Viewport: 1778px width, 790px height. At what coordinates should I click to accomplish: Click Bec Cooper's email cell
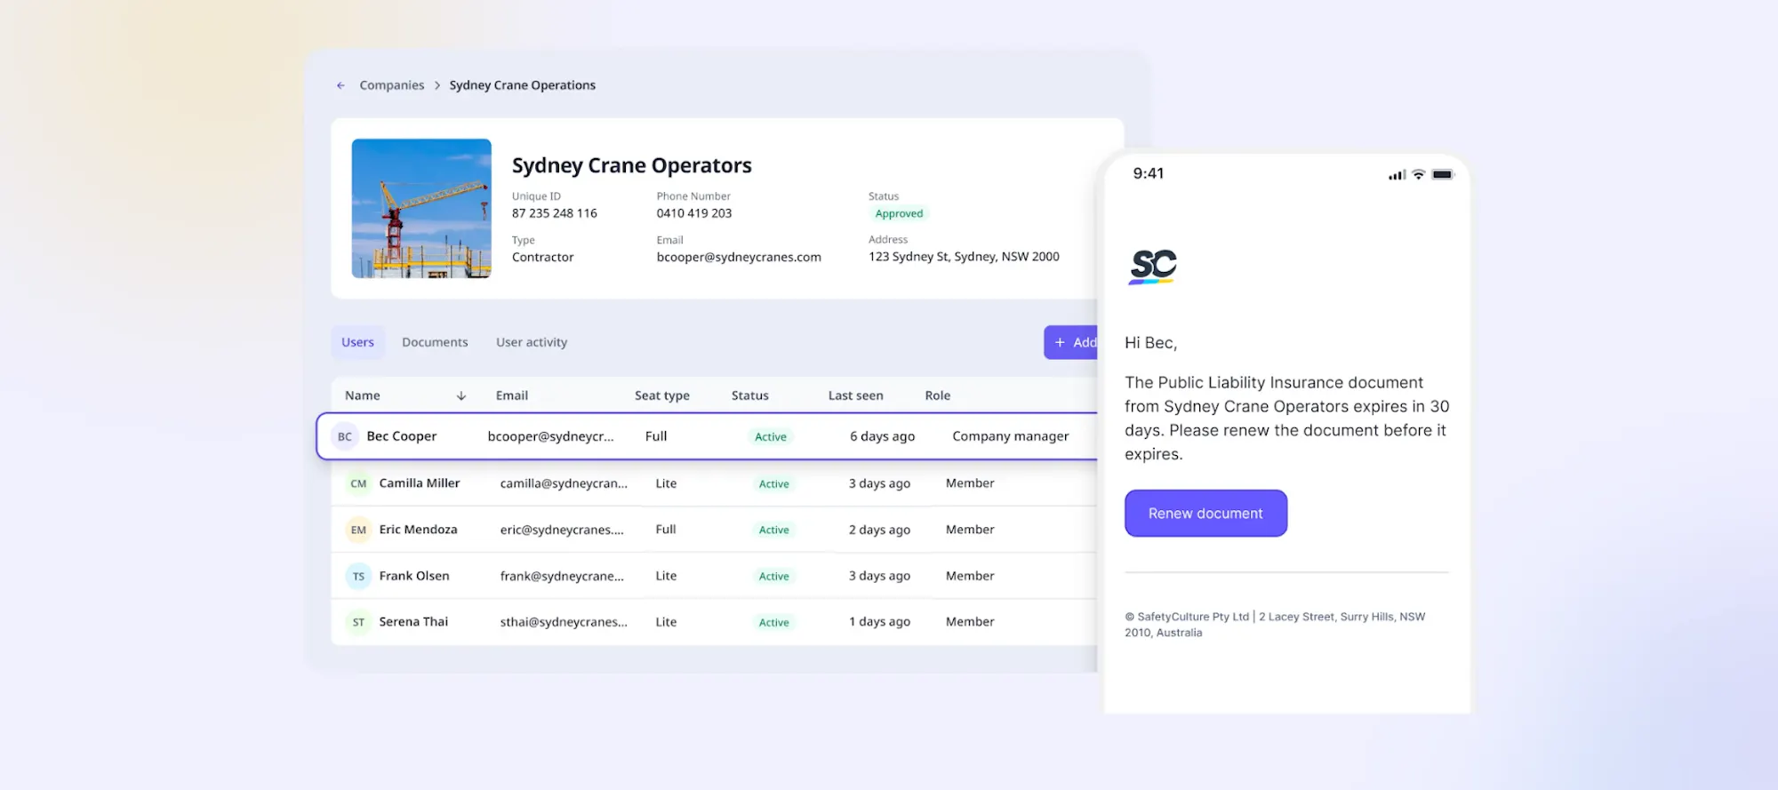coord(551,436)
